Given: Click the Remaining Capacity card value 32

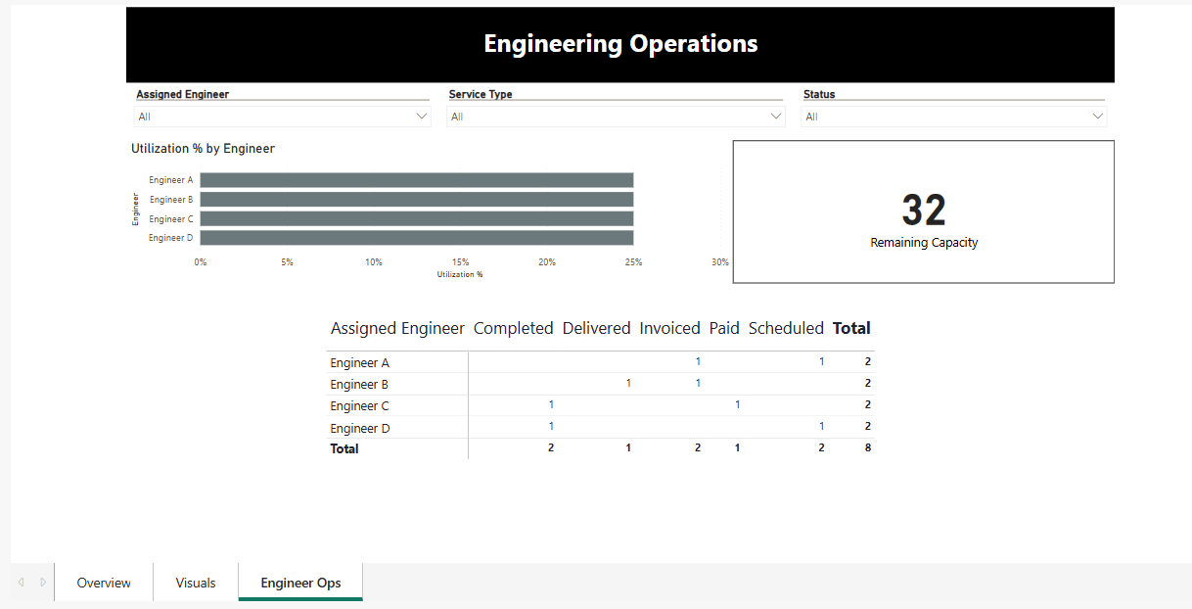Looking at the screenshot, I should [x=924, y=211].
